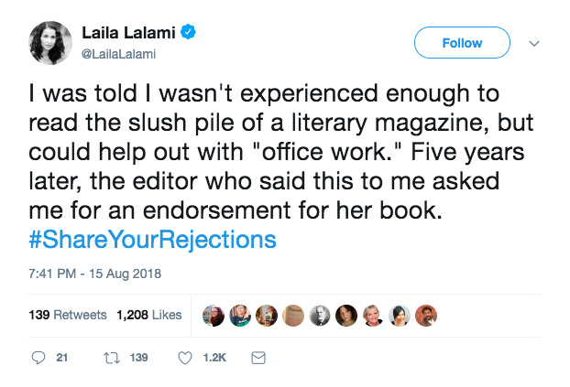Open the Laila Lalami display name link
570x387 pixels.
pos(135,35)
